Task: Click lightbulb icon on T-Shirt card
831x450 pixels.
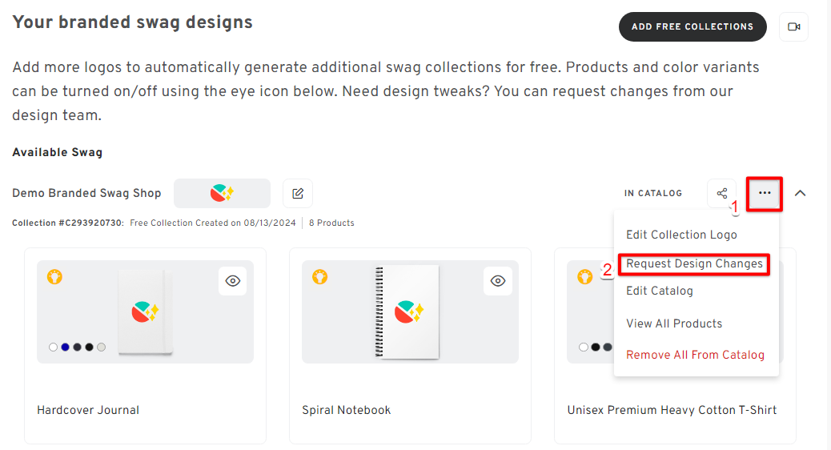Action: coord(584,277)
